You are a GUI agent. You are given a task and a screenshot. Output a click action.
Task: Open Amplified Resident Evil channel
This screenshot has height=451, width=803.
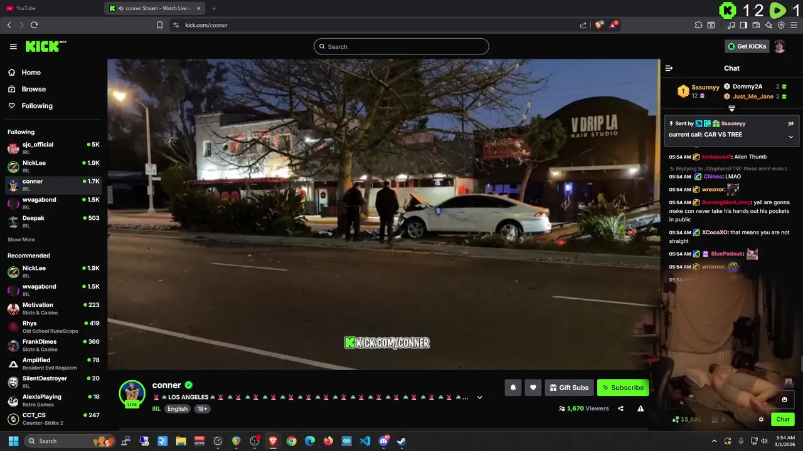(53, 364)
